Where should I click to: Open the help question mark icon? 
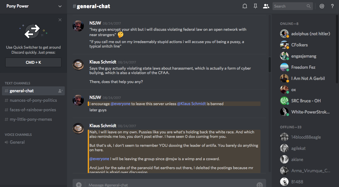pyautogui.click(x=332, y=6)
